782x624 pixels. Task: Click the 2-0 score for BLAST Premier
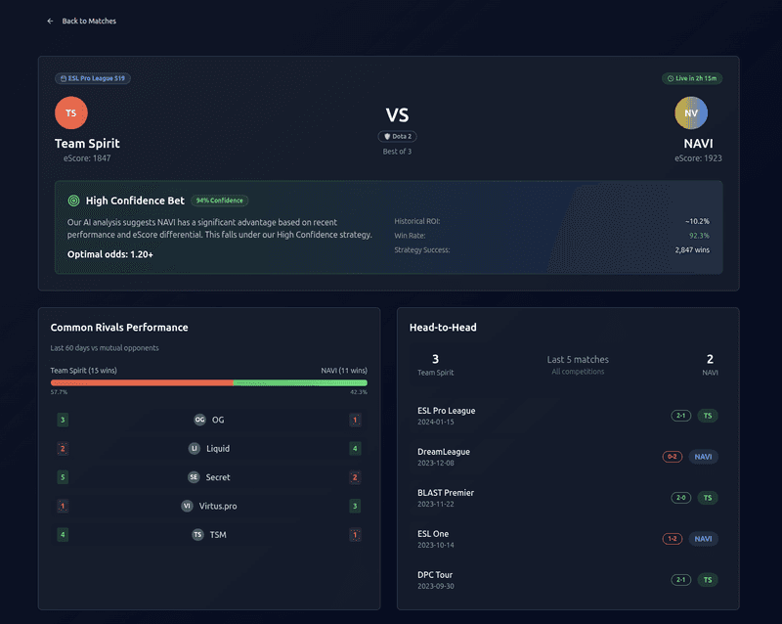(680, 498)
